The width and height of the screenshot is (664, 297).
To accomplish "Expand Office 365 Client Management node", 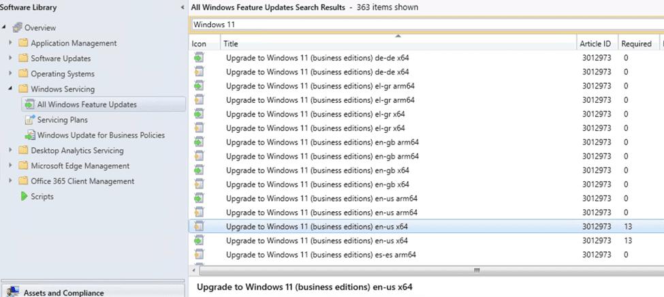I will point(10,181).
